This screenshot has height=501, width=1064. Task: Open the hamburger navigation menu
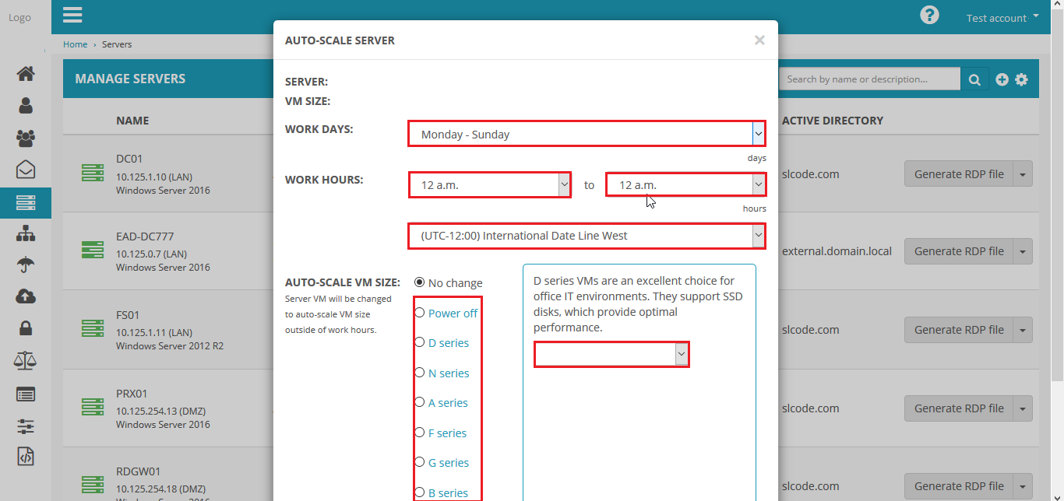pyautogui.click(x=72, y=15)
